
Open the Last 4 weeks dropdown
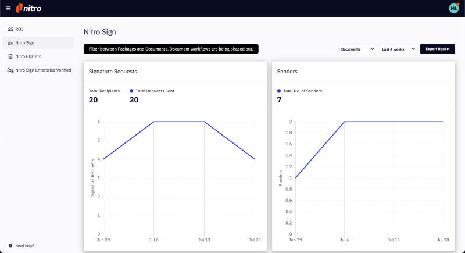click(x=398, y=49)
